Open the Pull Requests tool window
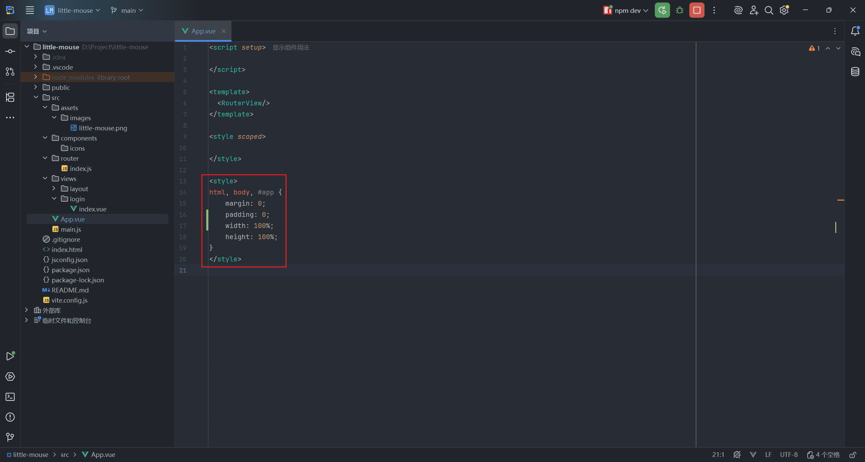Viewport: 865px width, 462px height. (x=10, y=72)
